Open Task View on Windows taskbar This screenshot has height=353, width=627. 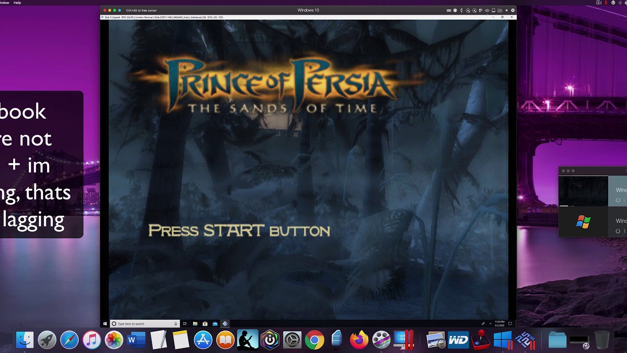coord(185,324)
